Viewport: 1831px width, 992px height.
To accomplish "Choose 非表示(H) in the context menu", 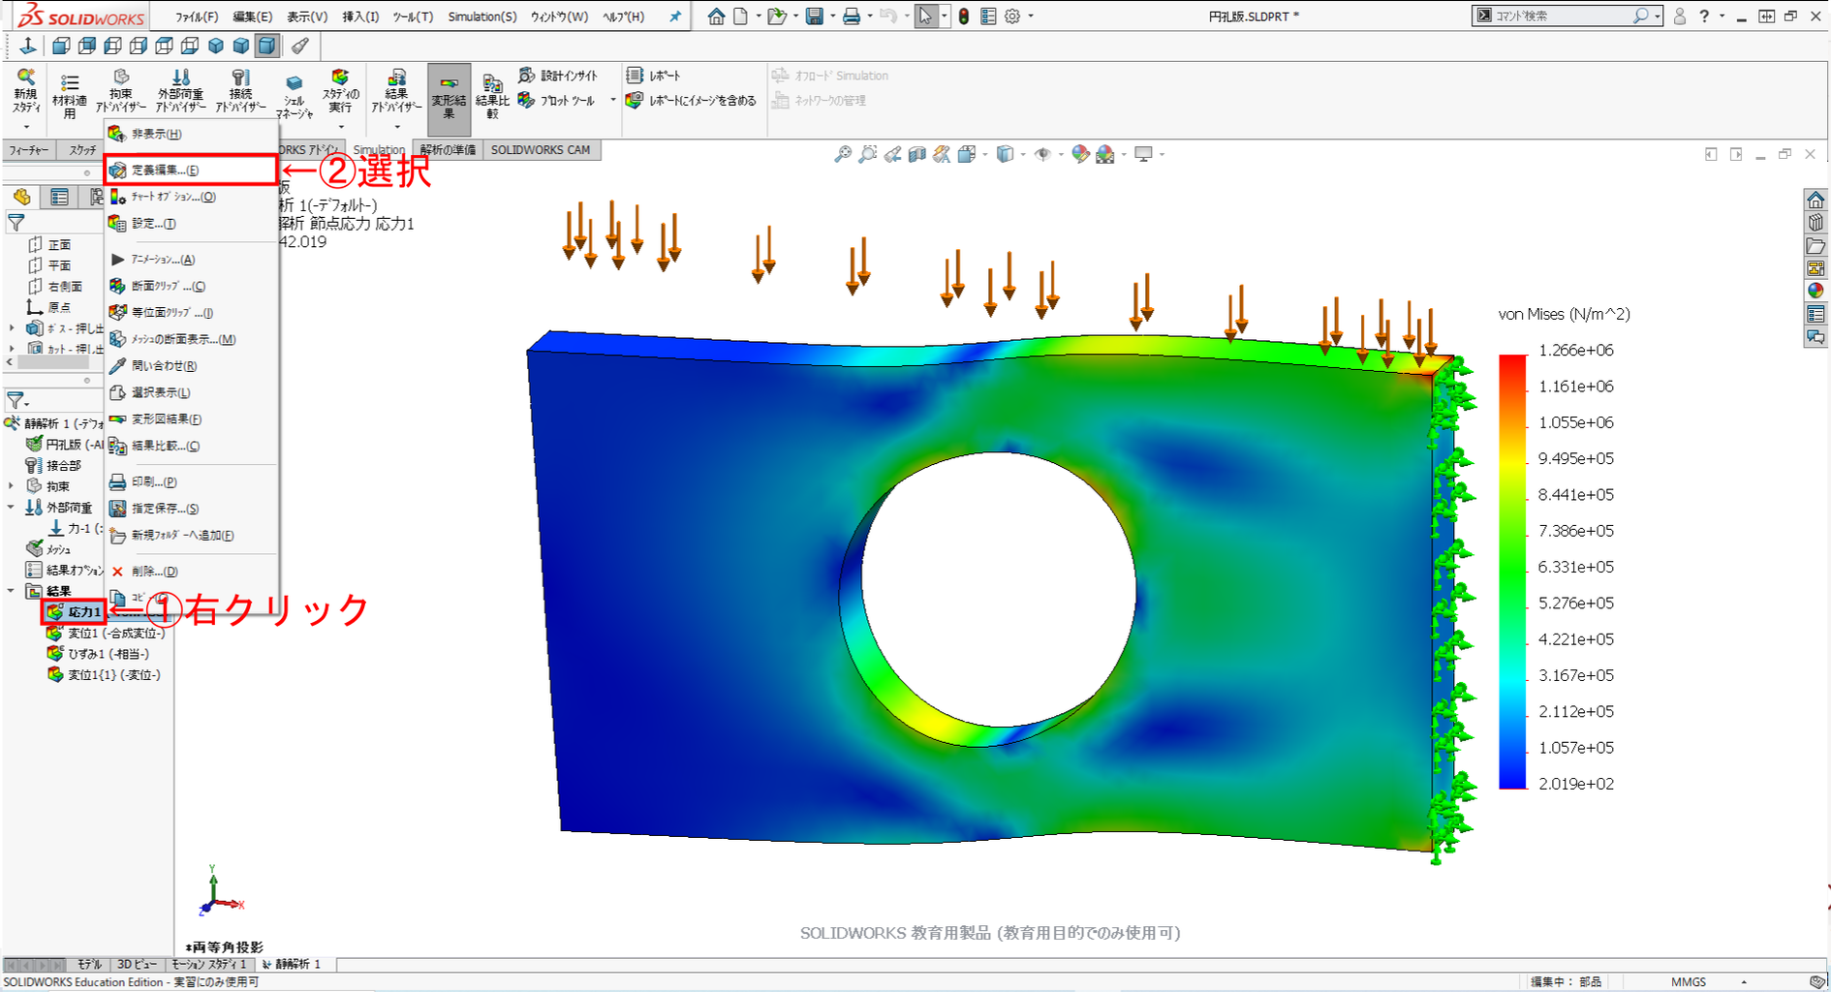I will [191, 134].
